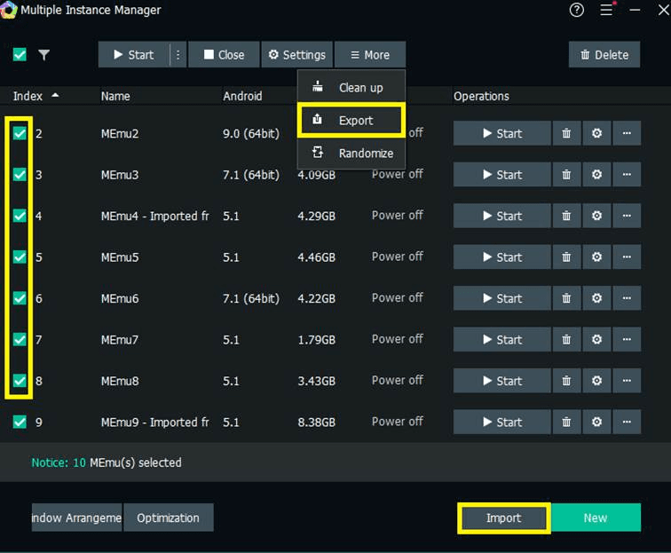Open Start button's three-dot options
The height and width of the screenshot is (553, 671).
[x=178, y=55]
